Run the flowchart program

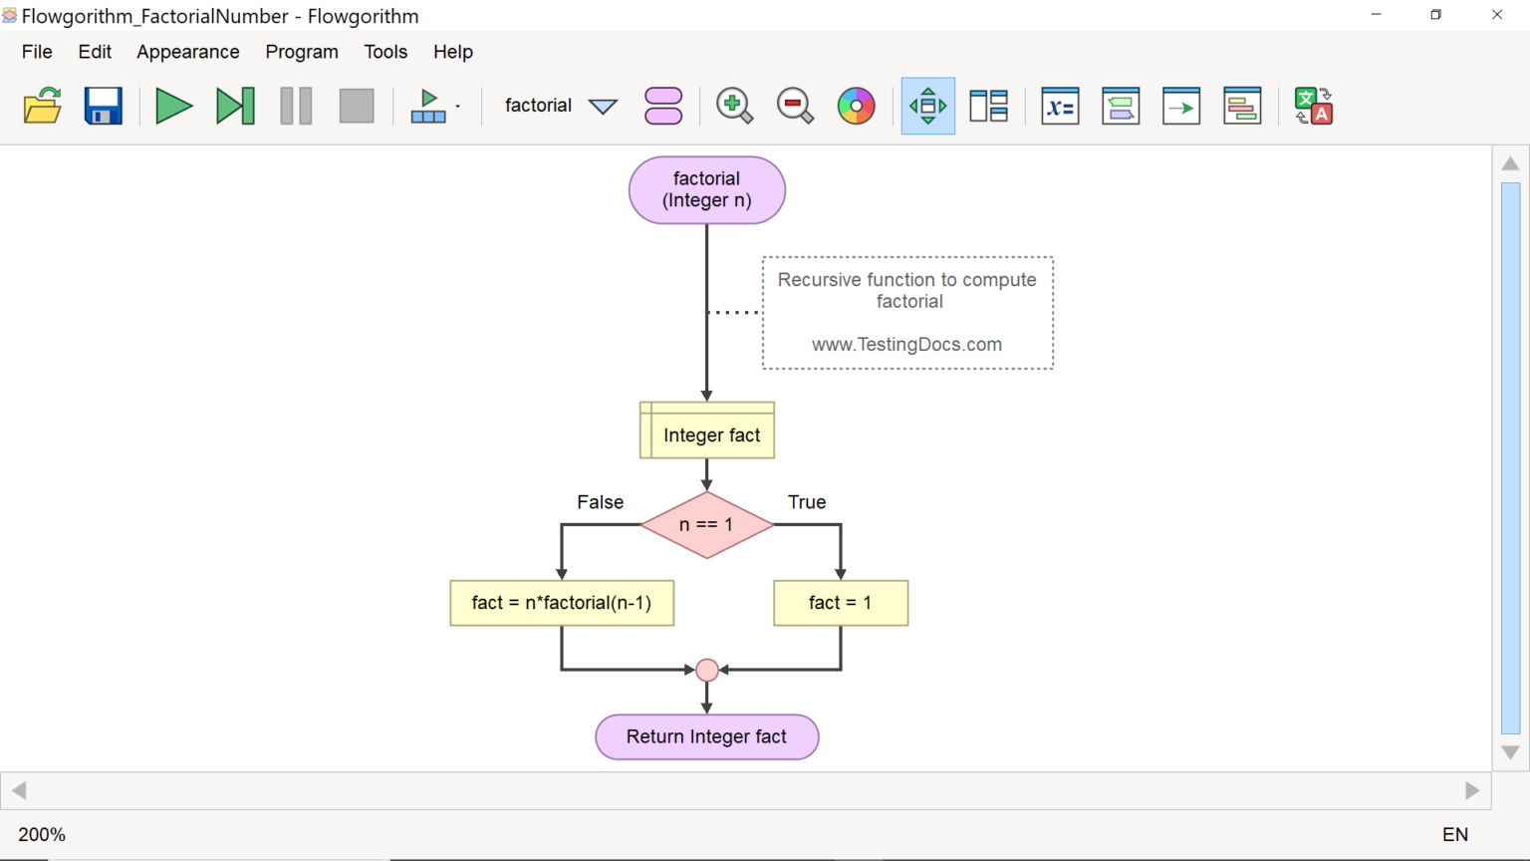(173, 105)
